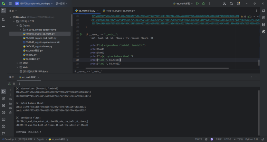This screenshot has width=267, height=142.
Task: Open IDE settings gear icon
Action: [238, 4]
